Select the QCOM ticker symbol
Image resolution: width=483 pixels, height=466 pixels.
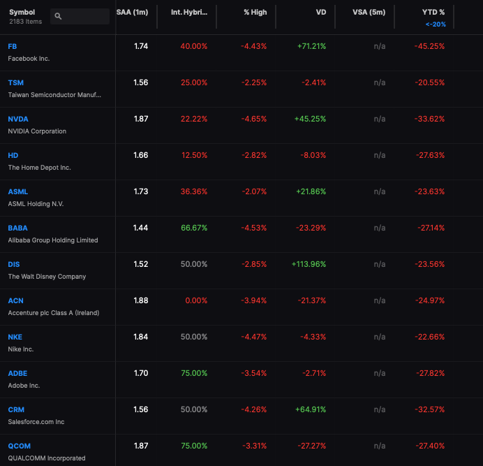point(20,446)
